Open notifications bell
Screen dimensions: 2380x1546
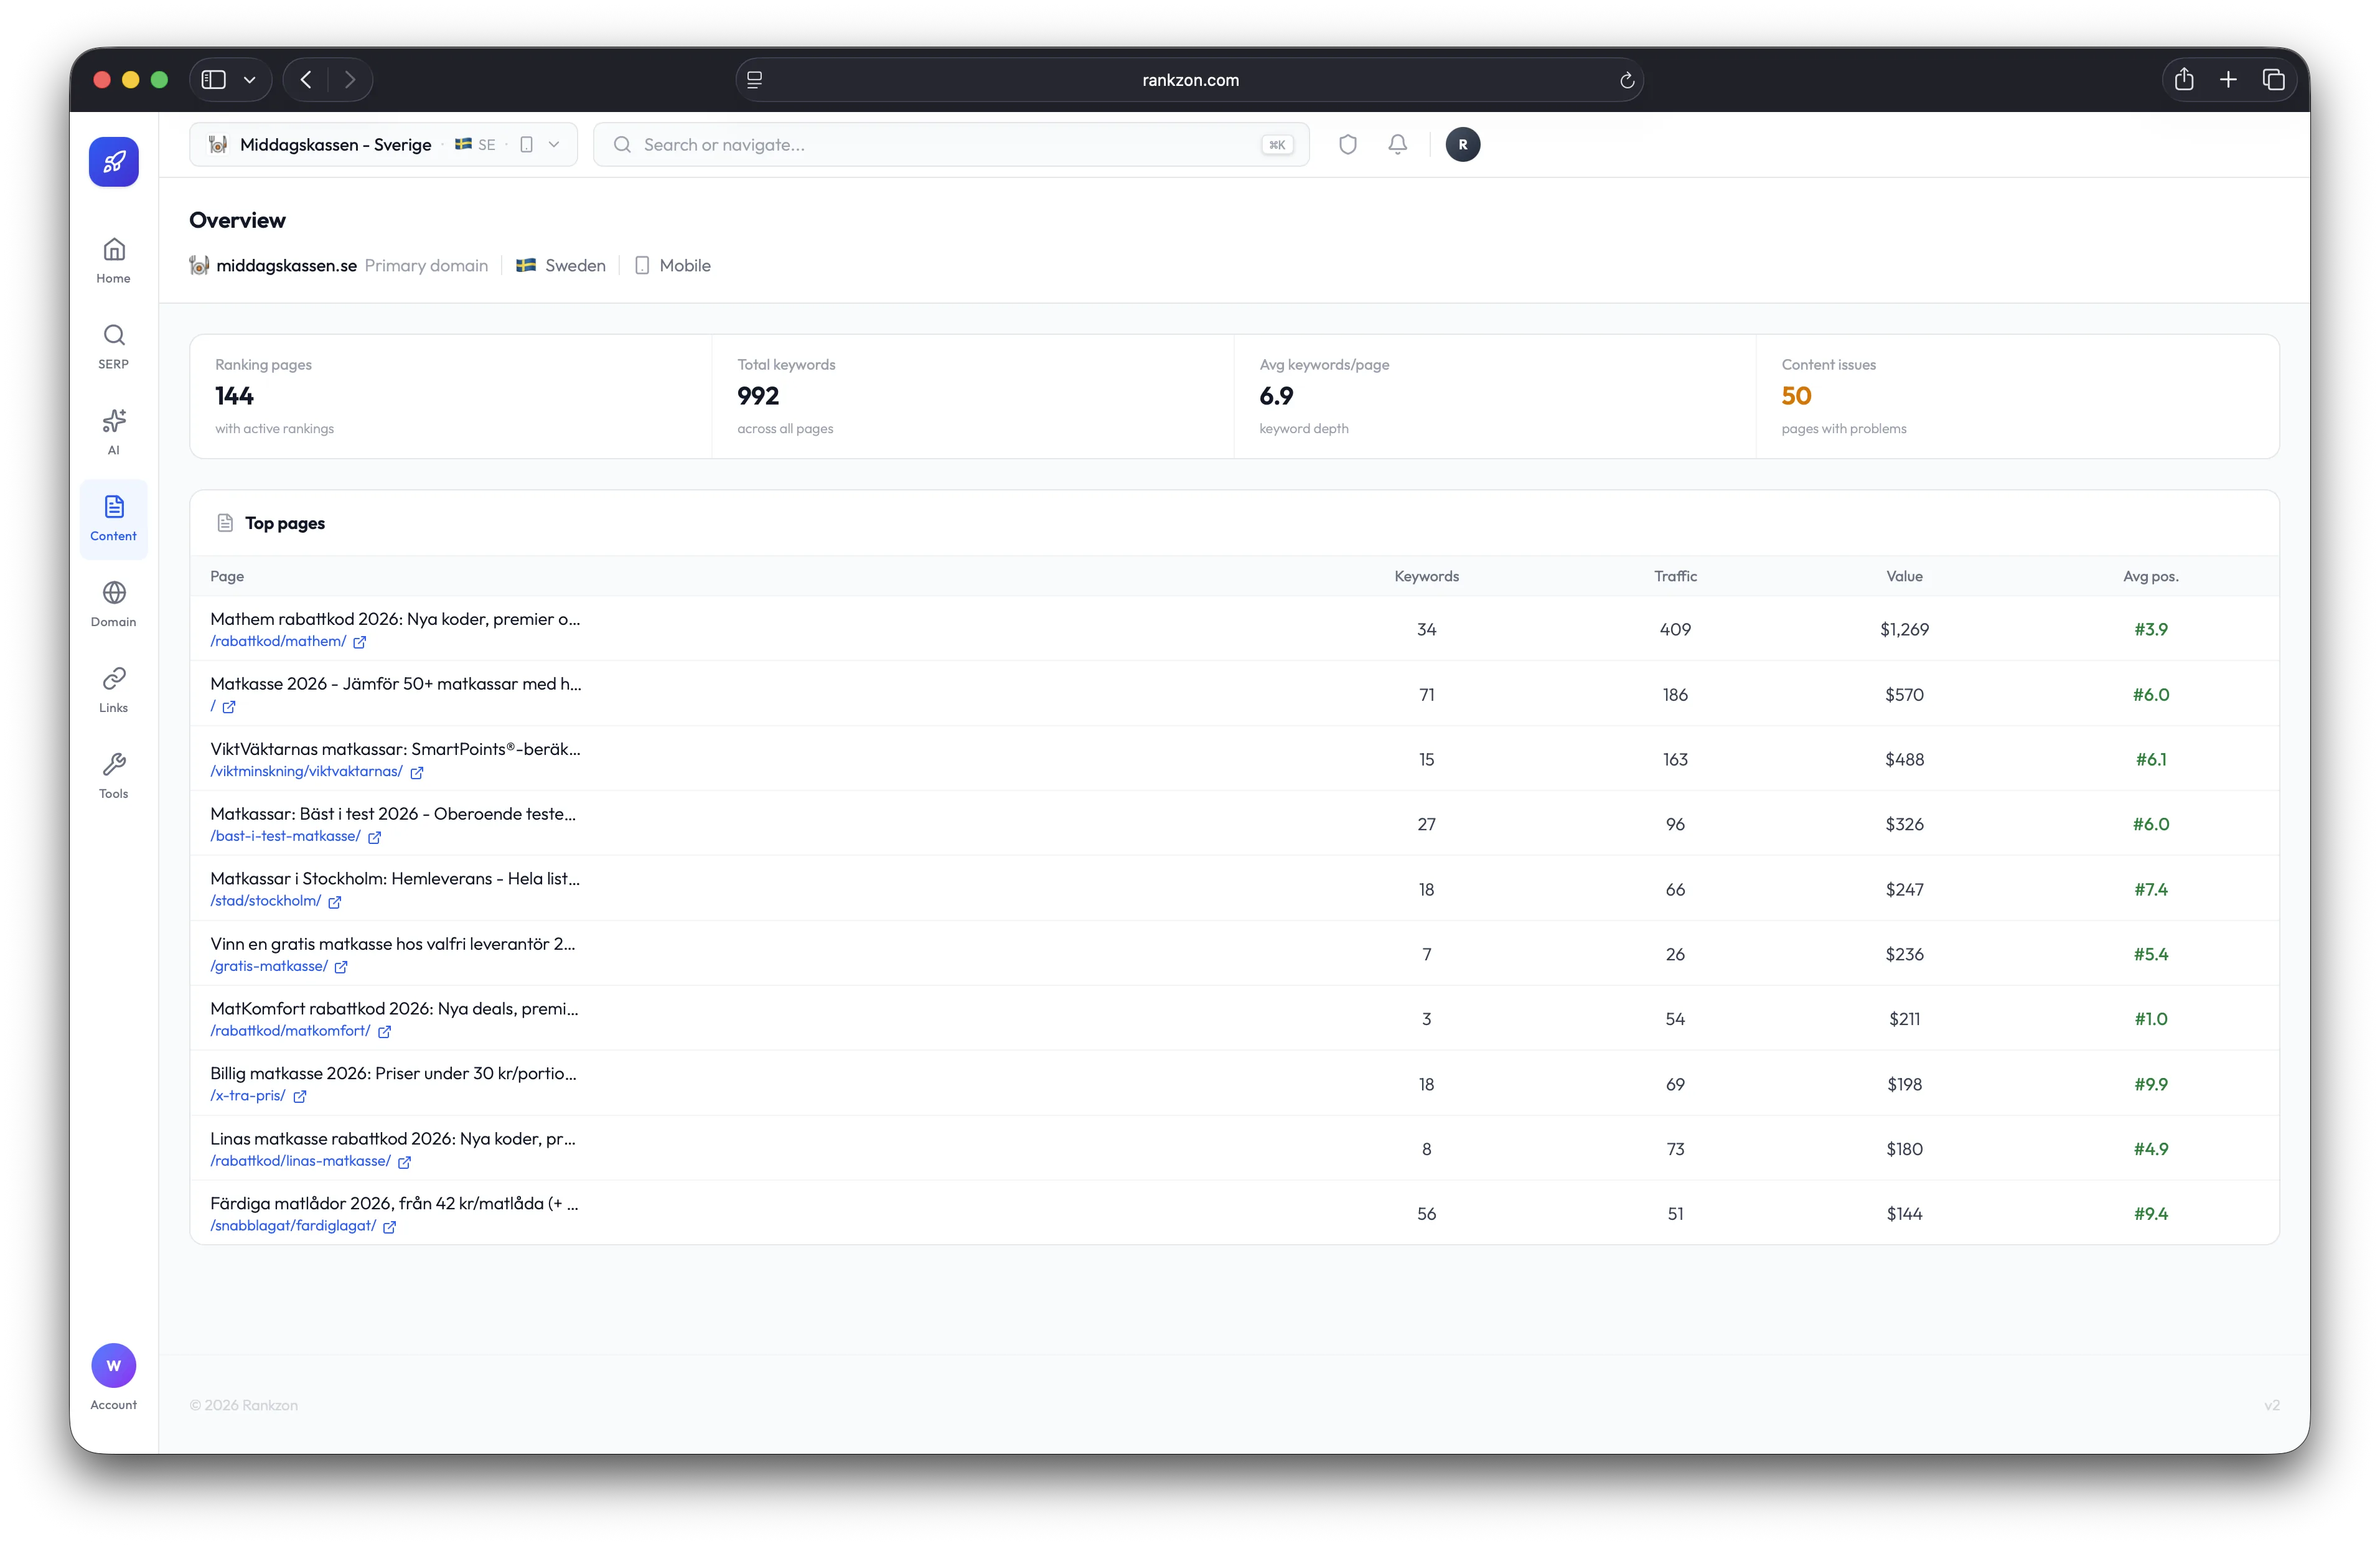coord(1398,145)
